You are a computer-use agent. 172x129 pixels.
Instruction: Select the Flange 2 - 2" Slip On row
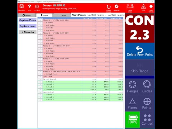pos(80,33)
